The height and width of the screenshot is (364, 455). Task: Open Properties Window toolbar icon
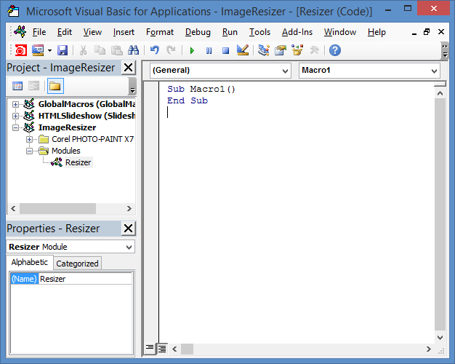click(x=281, y=50)
